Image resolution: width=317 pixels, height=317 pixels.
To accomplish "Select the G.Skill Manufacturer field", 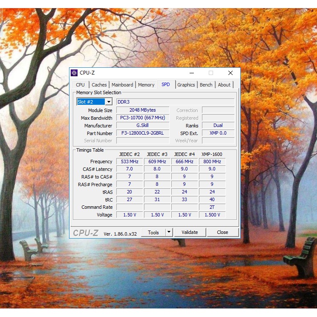I will click(142, 126).
